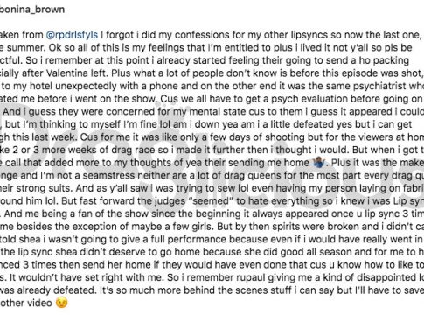The height and width of the screenshot is (315, 424).
Task: Click the words 'other video' on last line
Action: 26,303
